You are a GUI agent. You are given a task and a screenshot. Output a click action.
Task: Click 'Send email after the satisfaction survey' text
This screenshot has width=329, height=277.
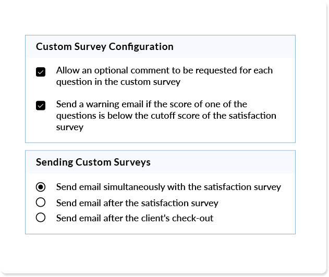[x=137, y=203]
